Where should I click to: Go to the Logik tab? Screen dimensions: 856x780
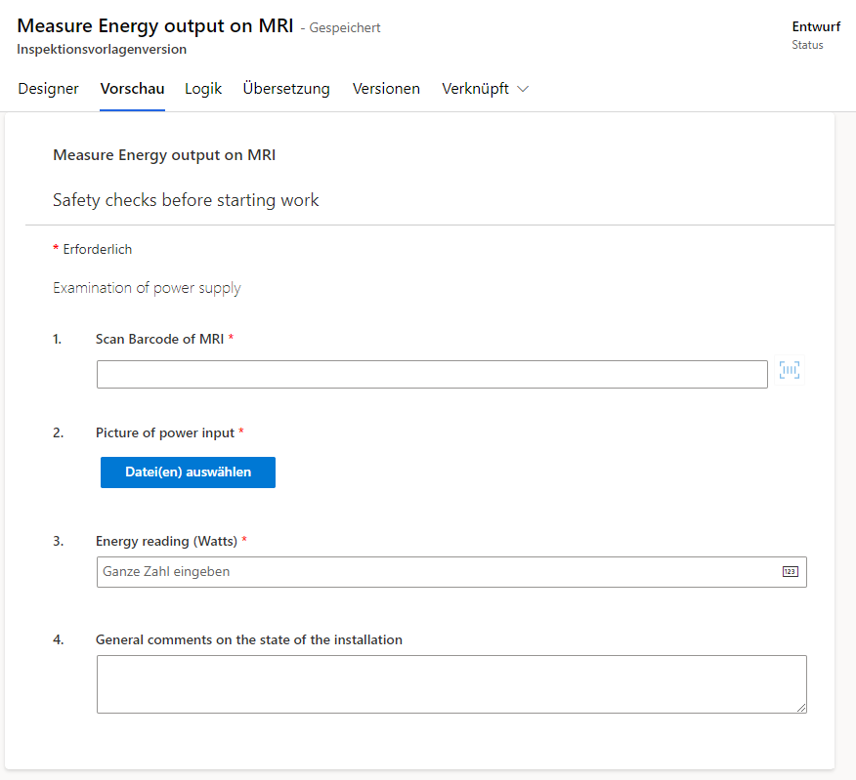[x=203, y=89]
